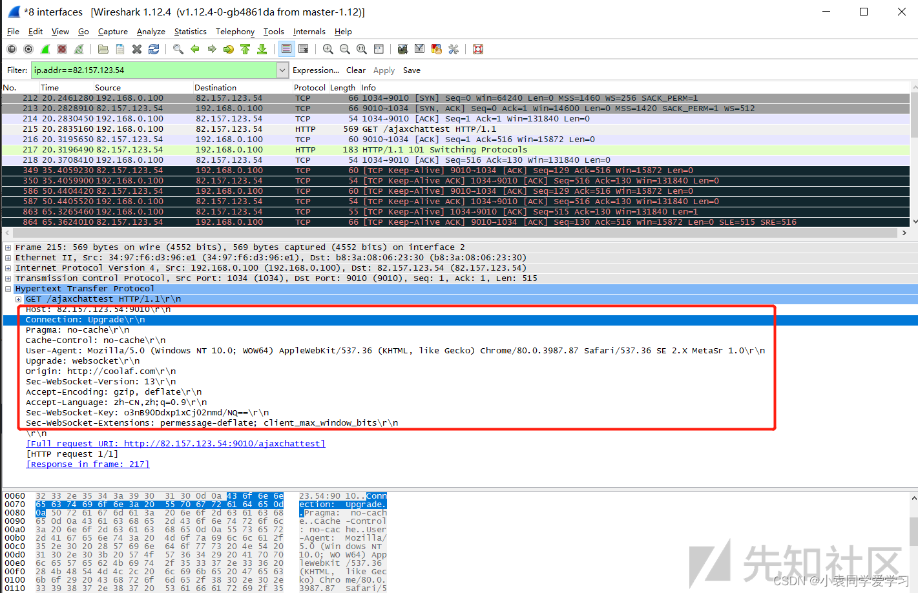The height and width of the screenshot is (593, 918).
Task: Toggle auto scroll in live capture
Action: 304,49
